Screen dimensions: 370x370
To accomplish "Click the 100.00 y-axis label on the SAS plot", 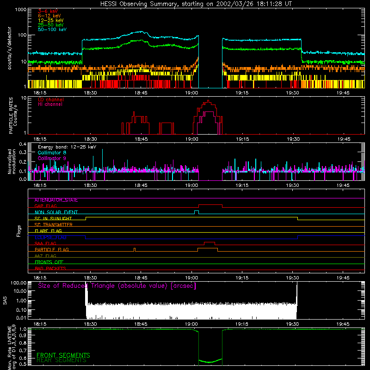I will click(18, 283).
